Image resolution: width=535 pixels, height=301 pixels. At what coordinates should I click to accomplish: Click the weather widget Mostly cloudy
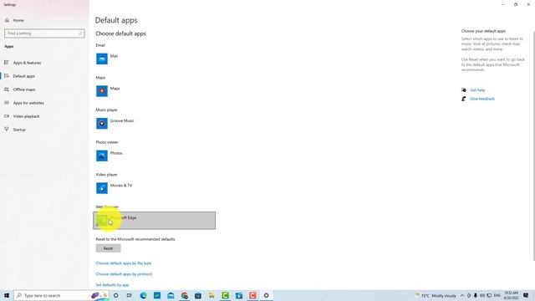pos(436,295)
